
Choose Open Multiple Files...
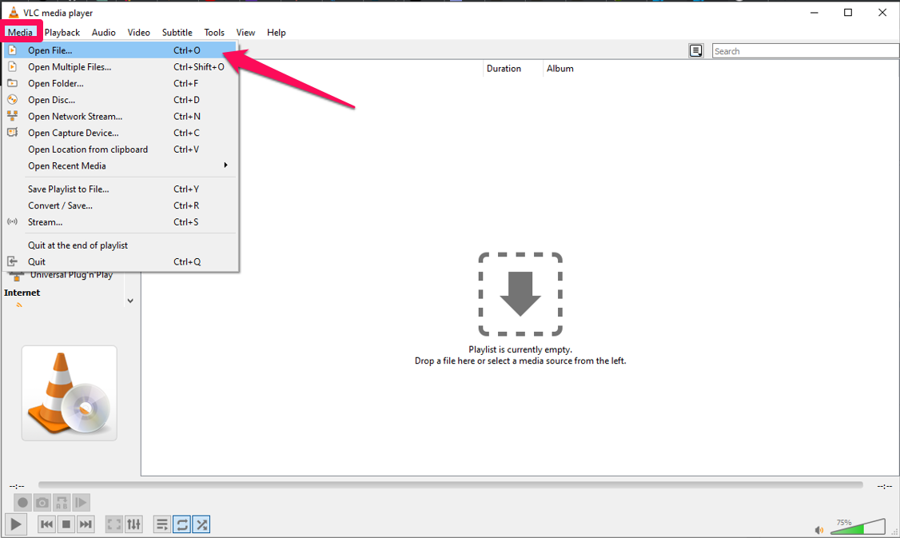click(x=120, y=67)
